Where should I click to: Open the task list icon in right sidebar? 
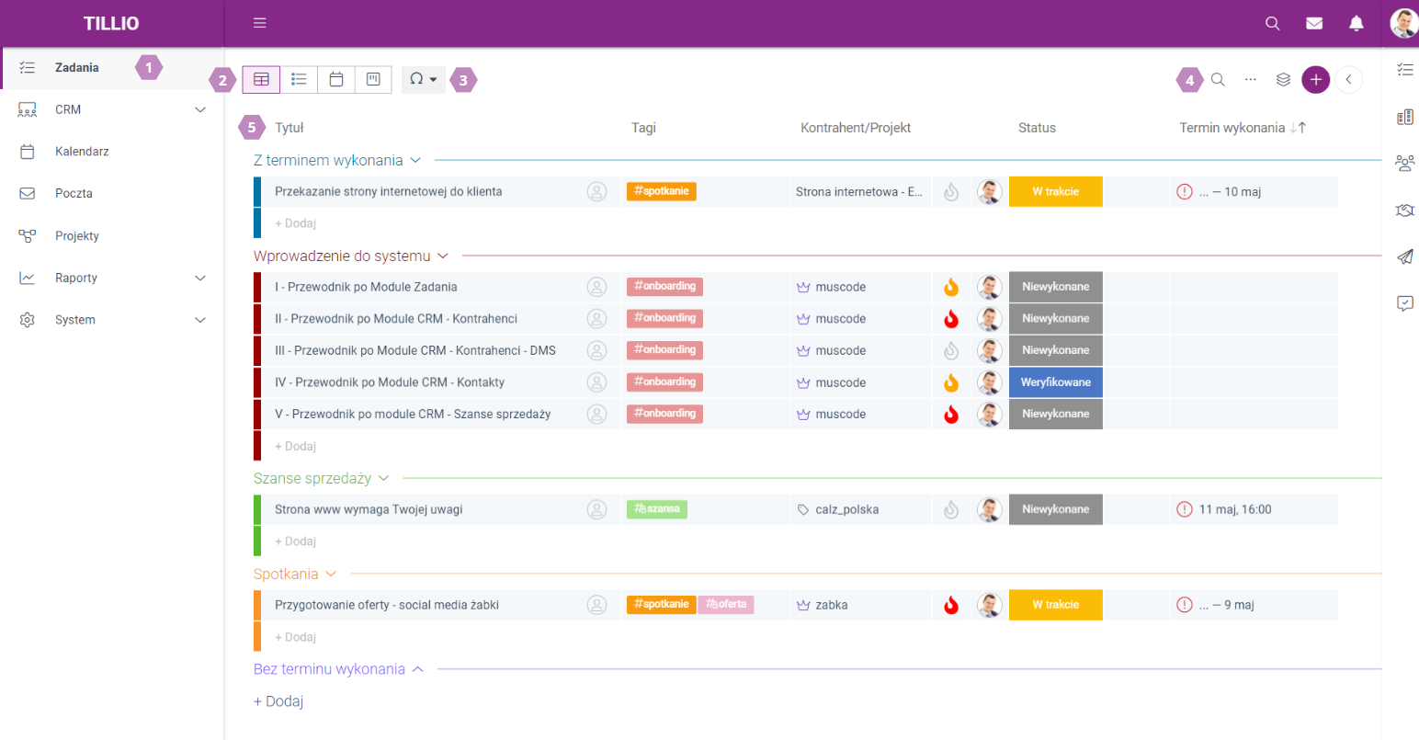tap(1404, 69)
